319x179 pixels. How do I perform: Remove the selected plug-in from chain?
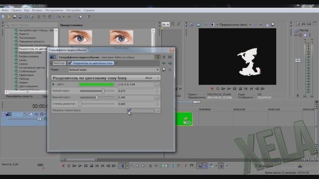[170, 63]
